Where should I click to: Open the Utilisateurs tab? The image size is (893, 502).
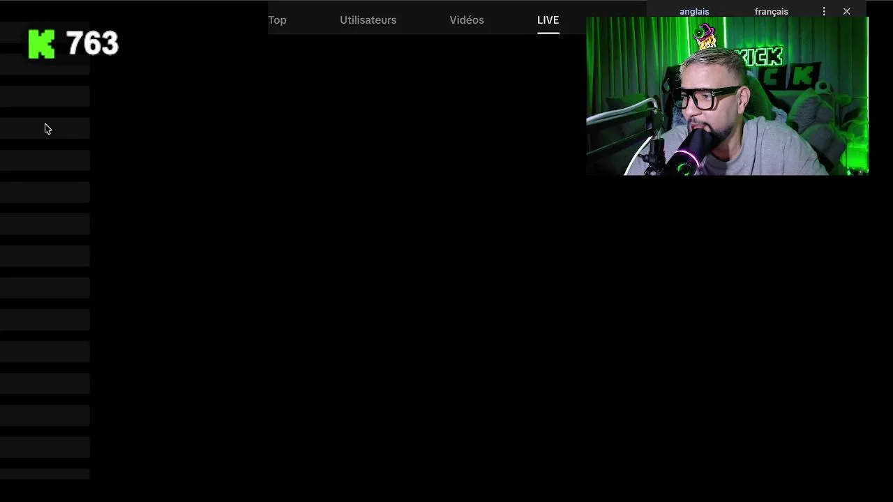(368, 20)
